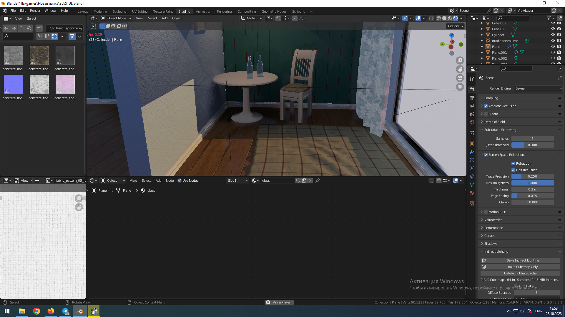Enable the Bloom checkbox
The width and height of the screenshot is (565, 317).
tap(486, 114)
